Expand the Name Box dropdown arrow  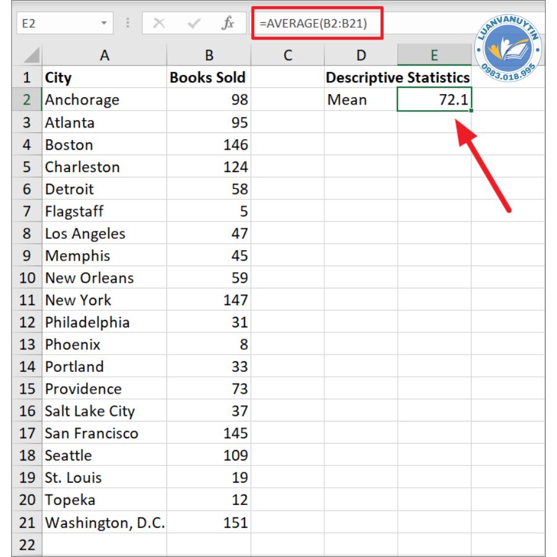pos(103,24)
